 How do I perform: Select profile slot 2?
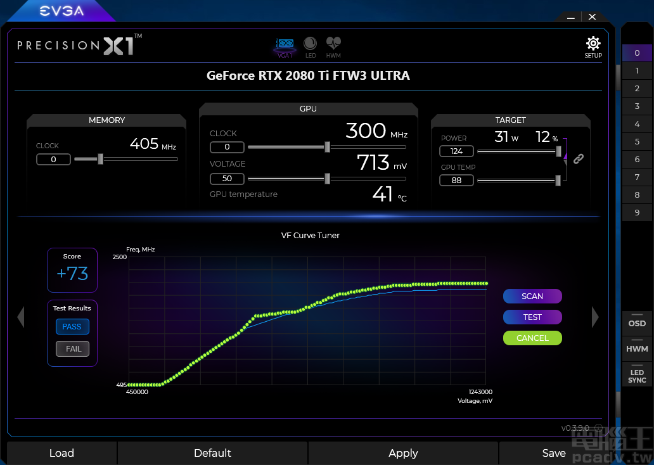point(637,89)
